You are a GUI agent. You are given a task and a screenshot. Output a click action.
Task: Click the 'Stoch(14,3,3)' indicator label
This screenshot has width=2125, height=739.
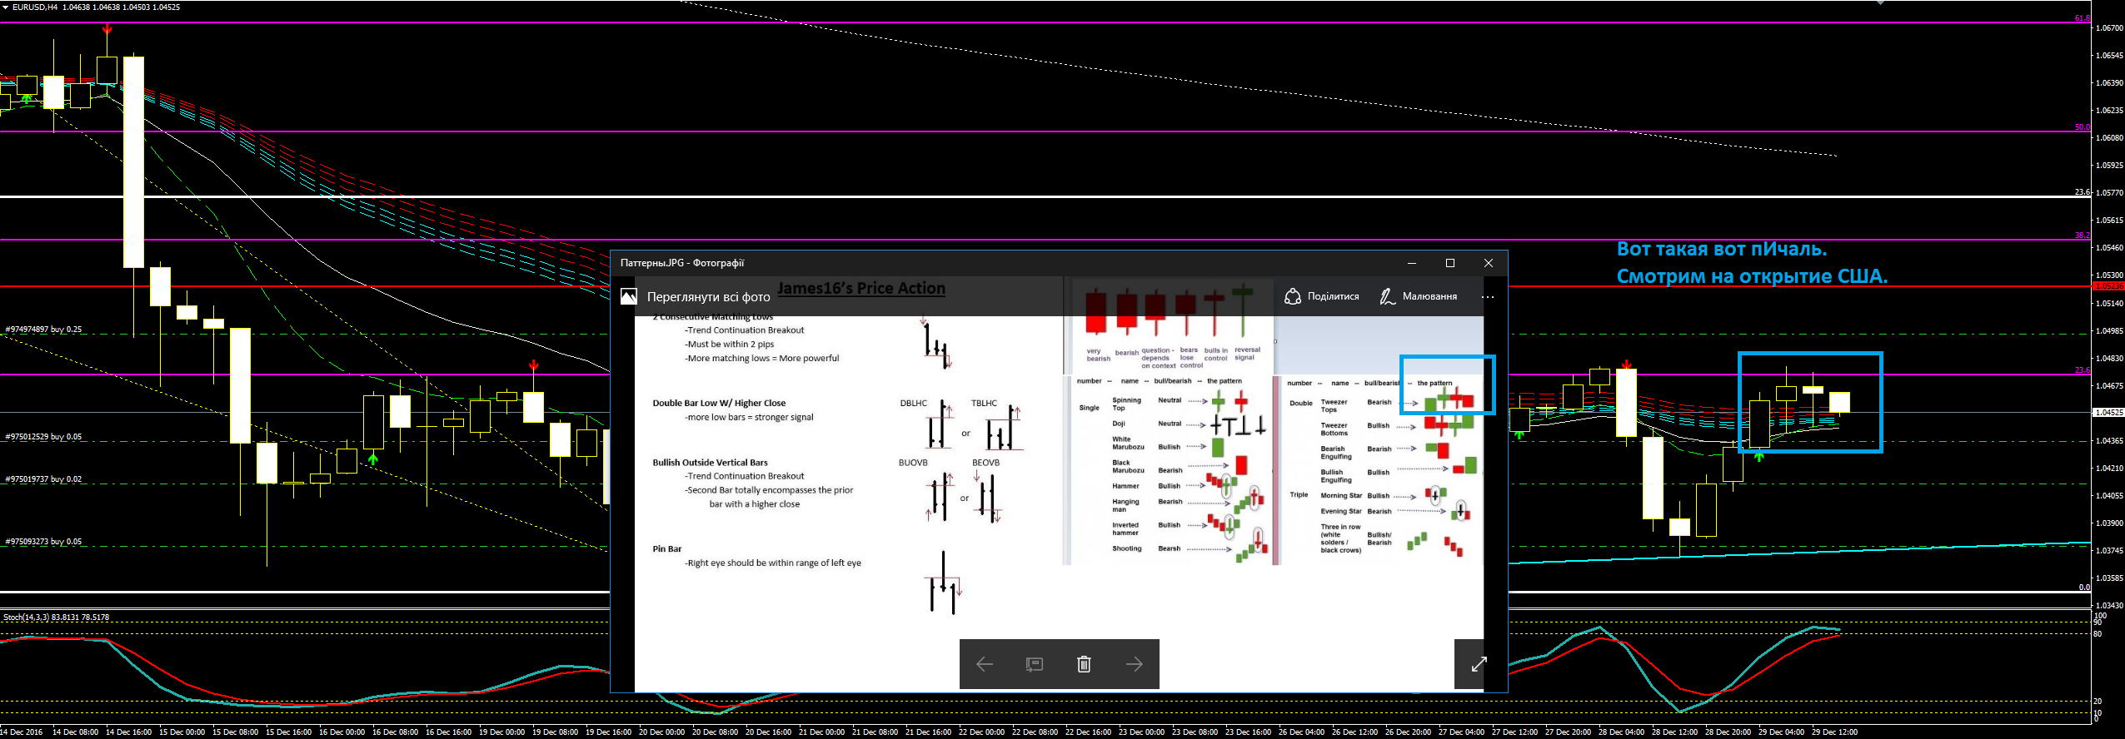point(56,617)
